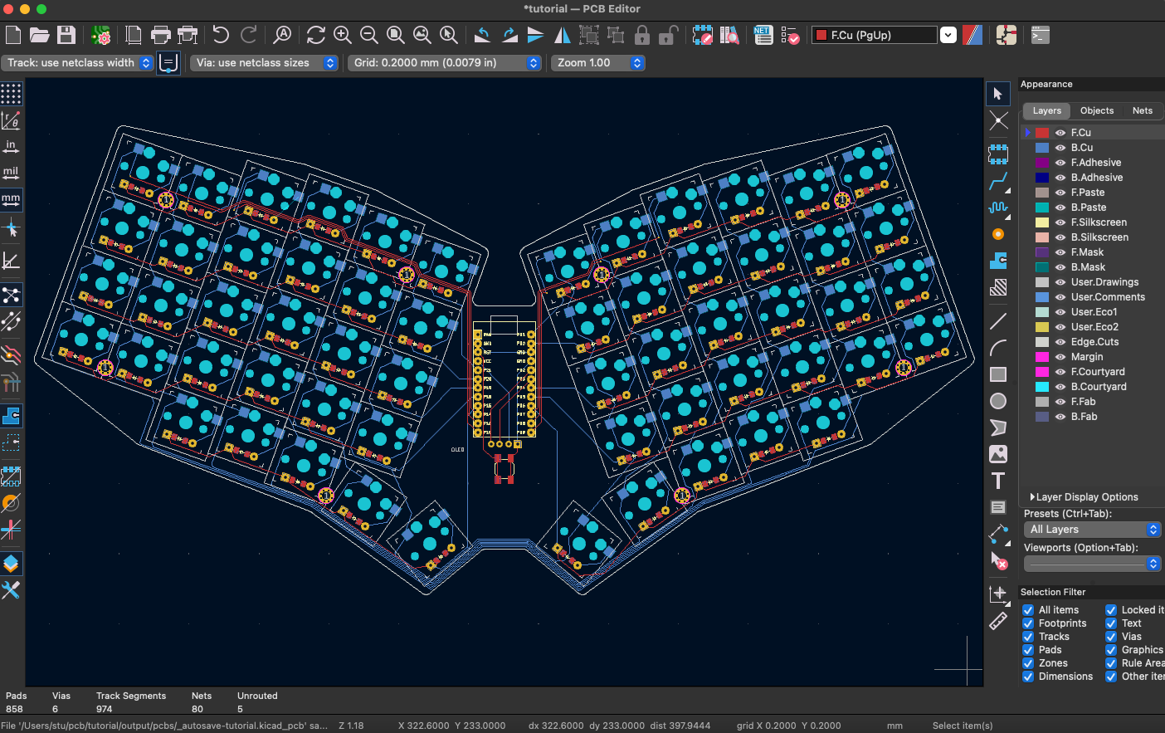Lock the selected items

pyautogui.click(x=642, y=35)
